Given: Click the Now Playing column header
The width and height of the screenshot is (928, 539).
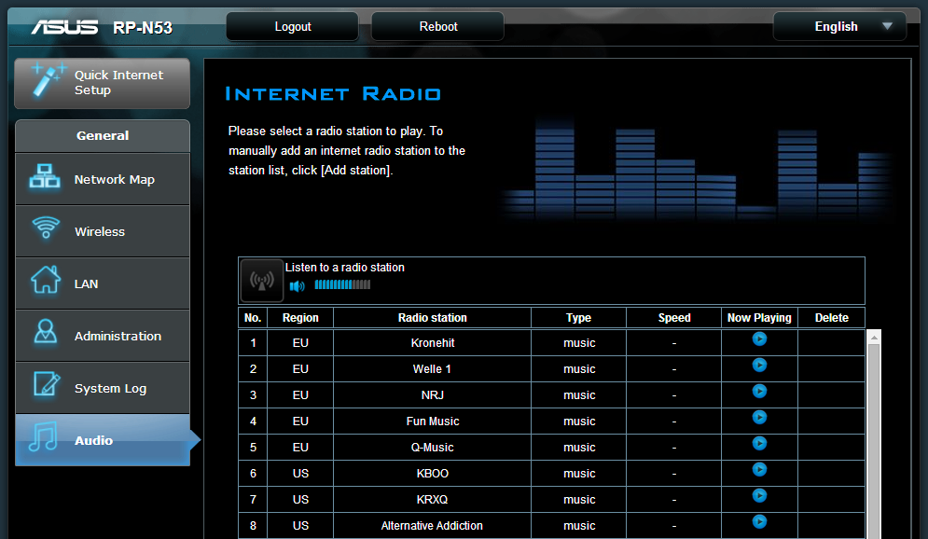Looking at the screenshot, I should click(759, 318).
